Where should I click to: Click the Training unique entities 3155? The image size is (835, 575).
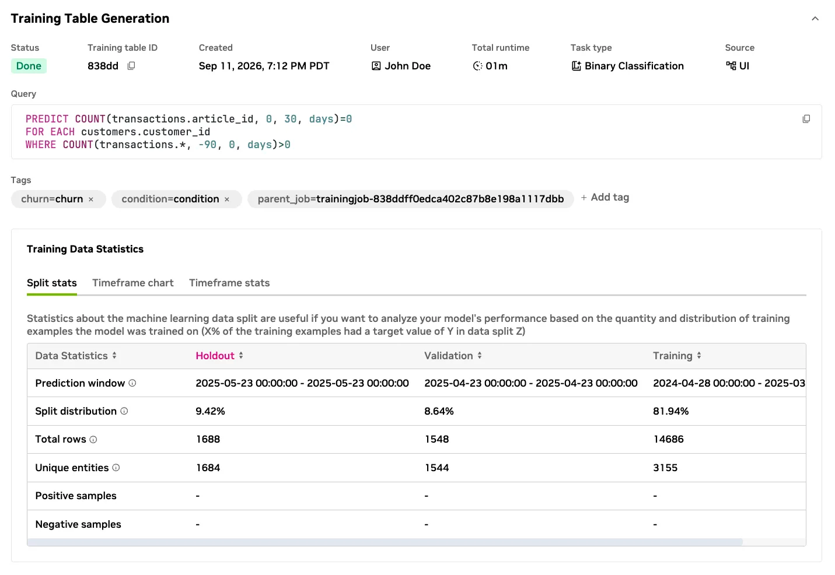[x=665, y=468]
